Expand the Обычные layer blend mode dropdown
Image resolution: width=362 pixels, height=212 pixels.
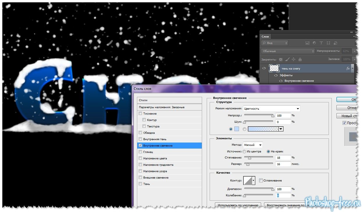click(288, 51)
